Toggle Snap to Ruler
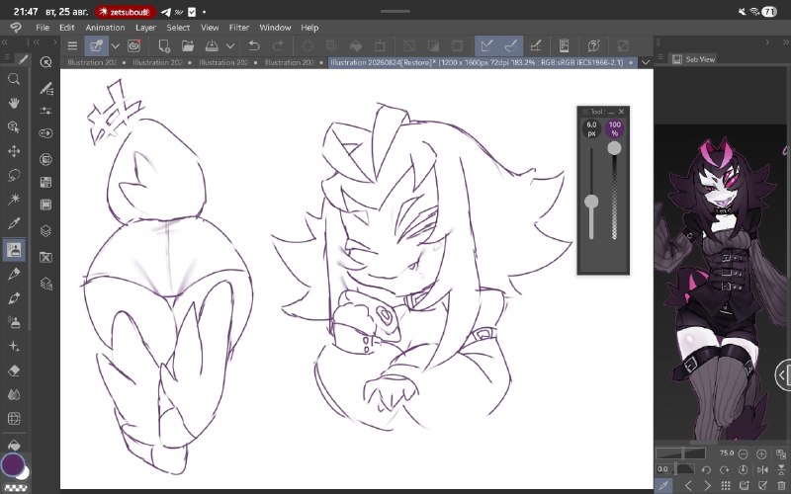791x494 pixels. coord(486,45)
